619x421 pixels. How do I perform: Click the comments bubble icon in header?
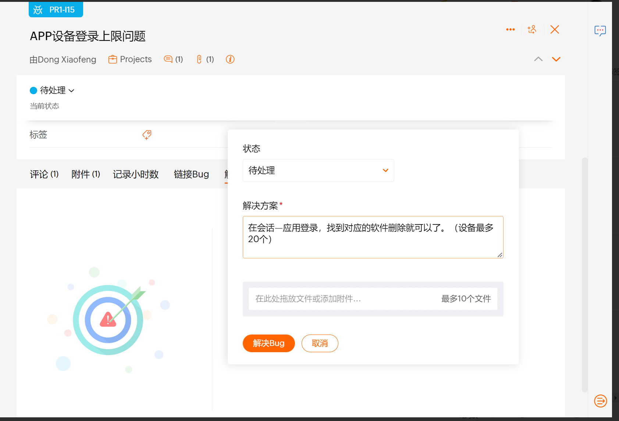pos(168,59)
